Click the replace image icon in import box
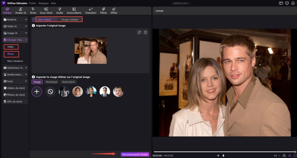Screen dimensions: 297x158 (x=139, y=32)
